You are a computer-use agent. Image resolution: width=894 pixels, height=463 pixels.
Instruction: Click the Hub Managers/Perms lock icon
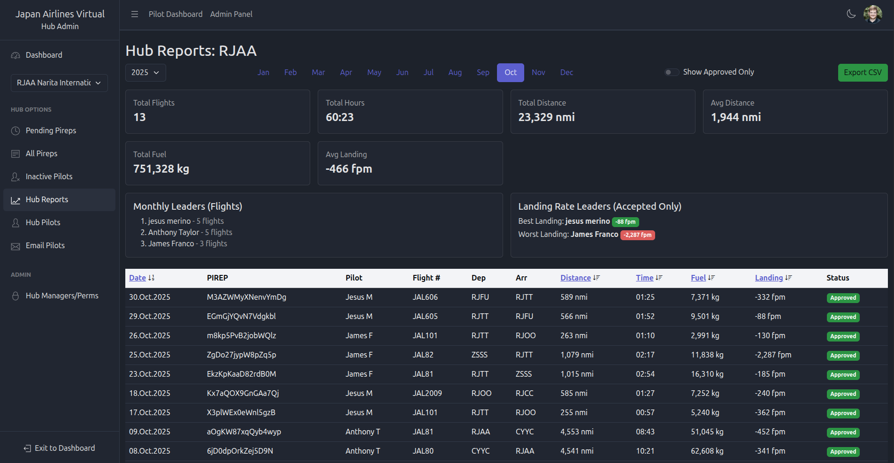[15, 296]
